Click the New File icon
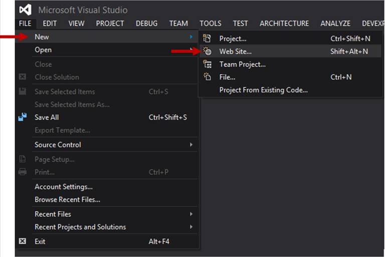Image resolution: width=385 pixels, height=257 pixels. [x=207, y=77]
